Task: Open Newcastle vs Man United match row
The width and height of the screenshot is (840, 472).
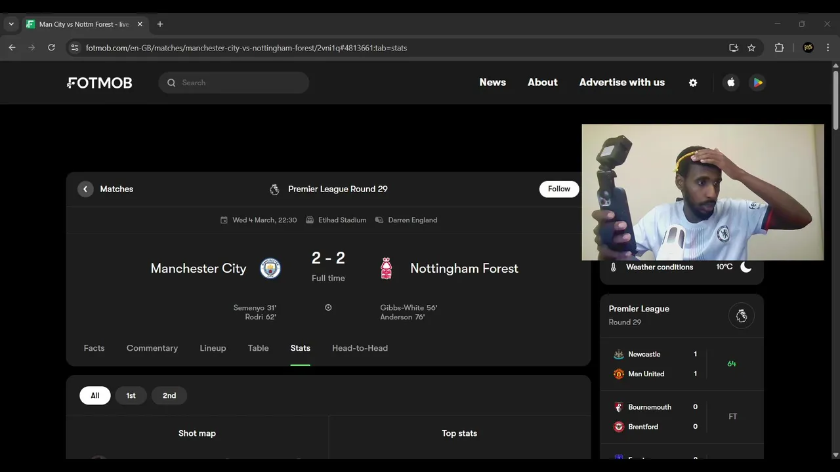Action: pos(682,364)
